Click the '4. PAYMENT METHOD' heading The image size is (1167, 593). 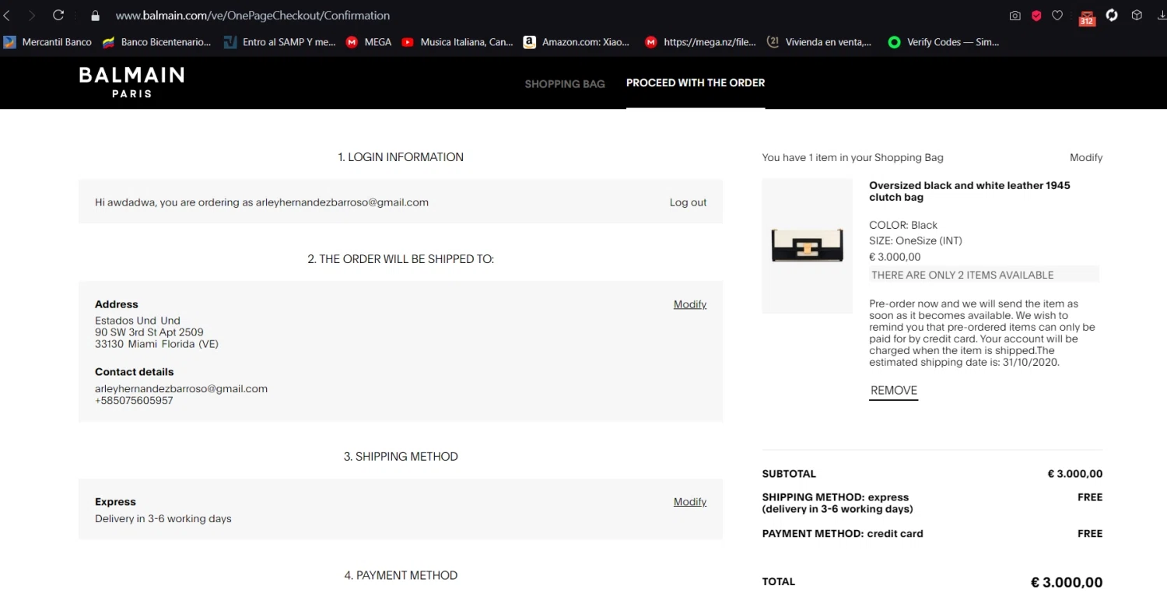(401, 576)
